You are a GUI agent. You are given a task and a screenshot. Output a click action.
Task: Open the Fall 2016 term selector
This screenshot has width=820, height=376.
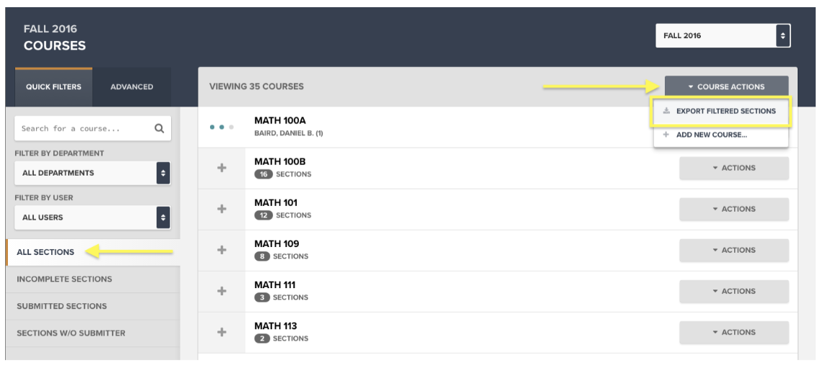coord(723,35)
